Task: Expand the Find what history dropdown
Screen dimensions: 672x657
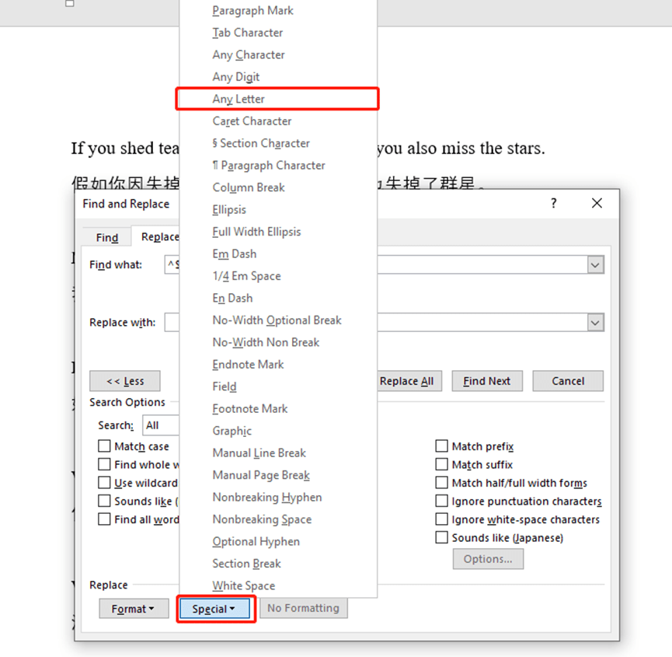Action: tap(595, 264)
